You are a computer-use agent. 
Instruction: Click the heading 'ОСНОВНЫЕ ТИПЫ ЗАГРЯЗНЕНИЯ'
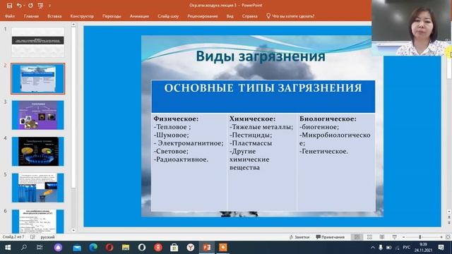point(263,87)
